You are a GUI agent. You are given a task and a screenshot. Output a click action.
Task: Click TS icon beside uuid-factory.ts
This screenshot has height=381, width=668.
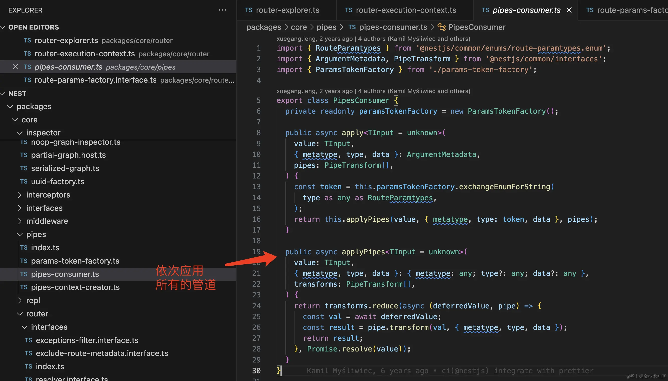click(x=24, y=181)
